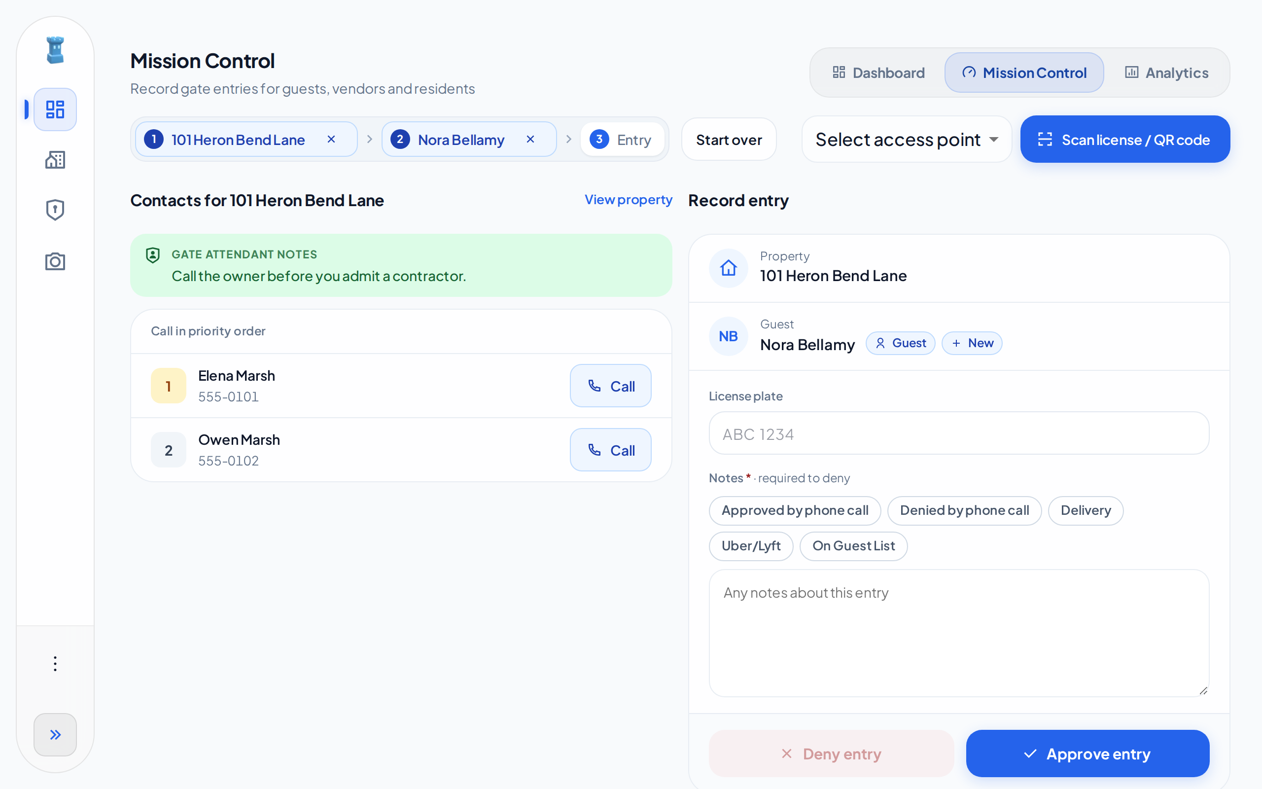Call Owen Marsh
Image resolution: width=1262 pixels, height=789 pixels.
(x=610, y=450)
